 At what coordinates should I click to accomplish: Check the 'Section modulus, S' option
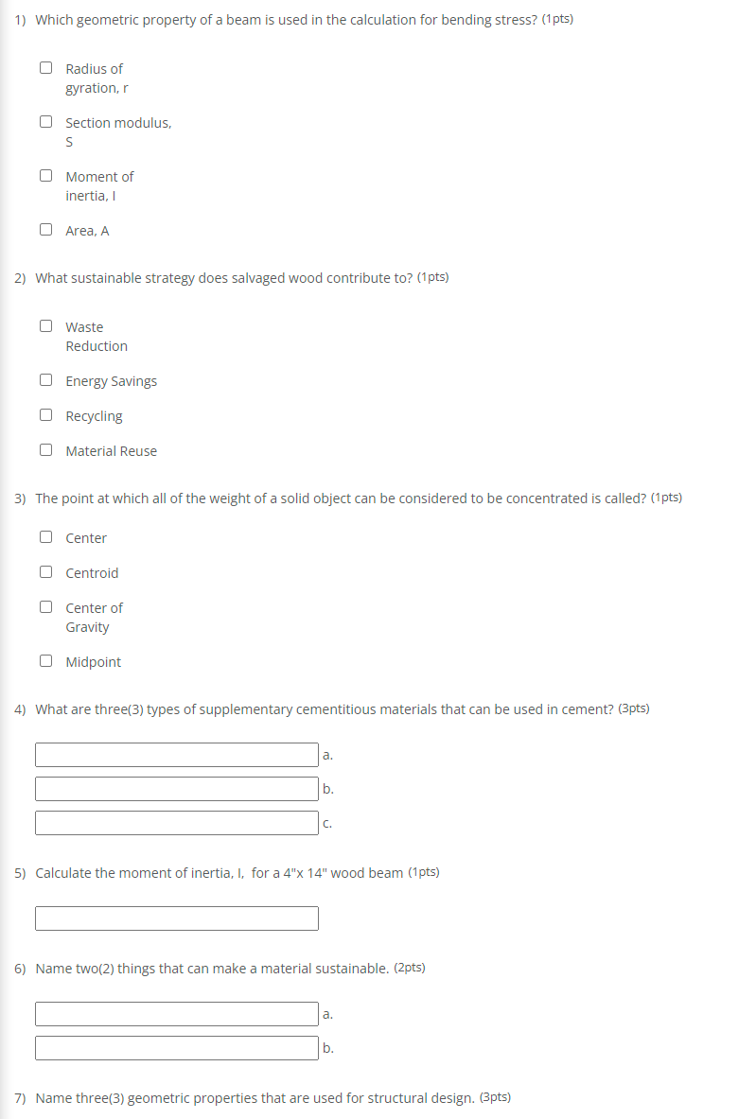45,119
